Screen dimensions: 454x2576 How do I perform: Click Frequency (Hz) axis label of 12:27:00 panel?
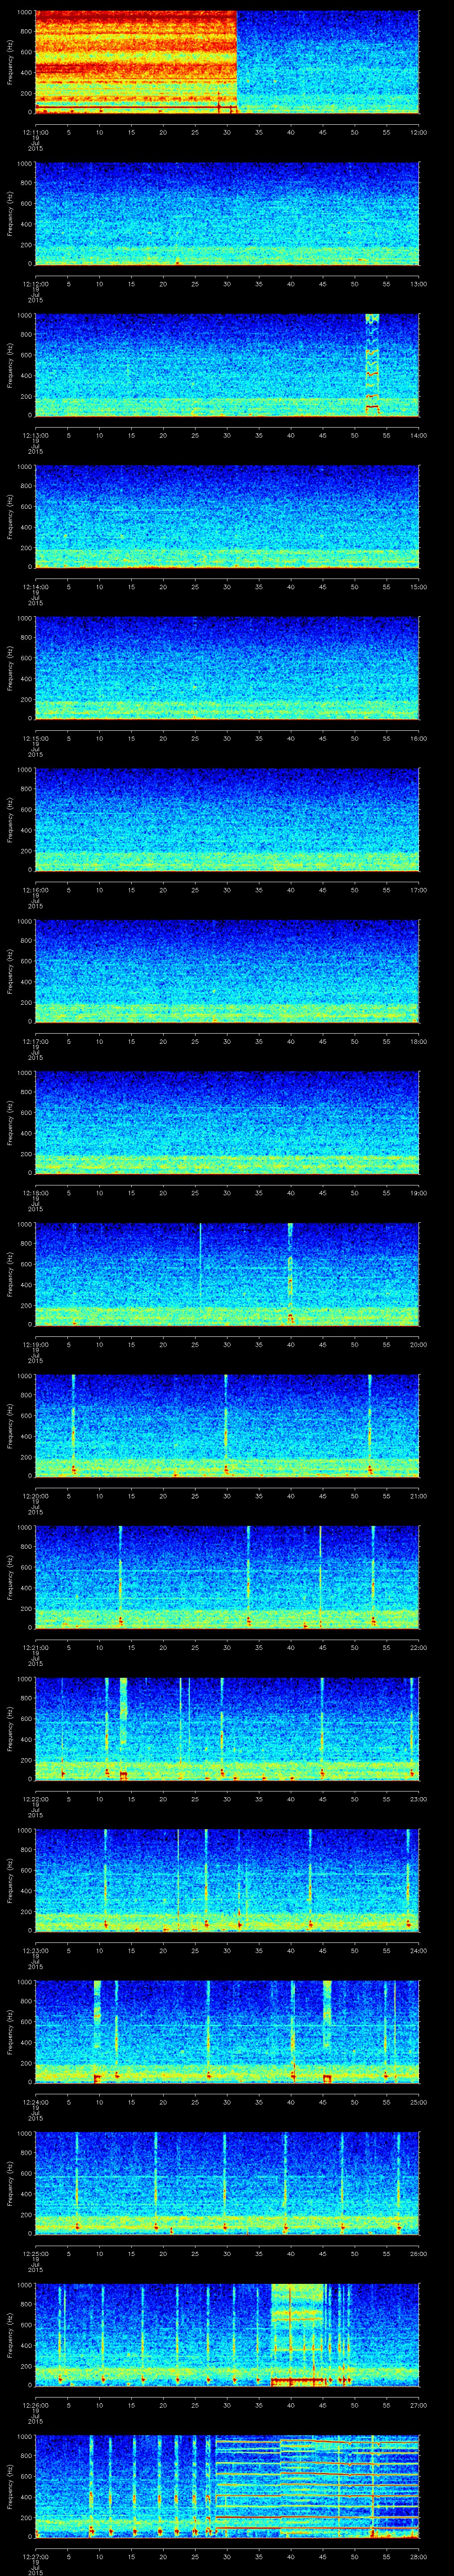11,2488
